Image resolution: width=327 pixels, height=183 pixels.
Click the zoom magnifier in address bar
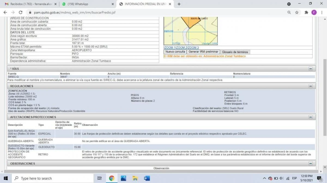pos(289,12)
